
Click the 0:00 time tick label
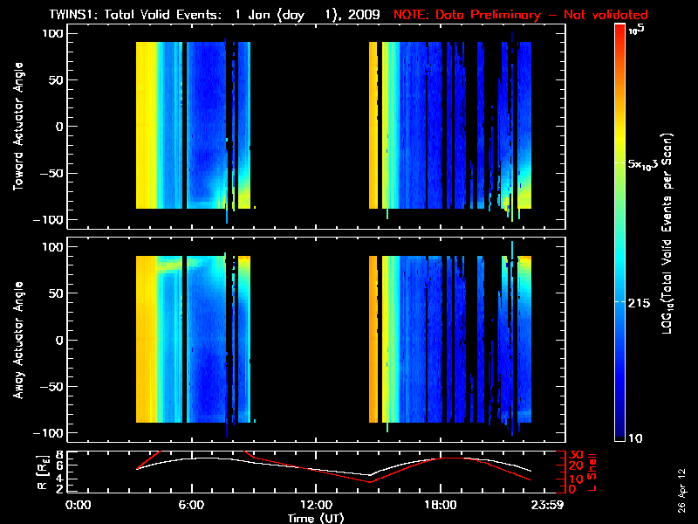point(79,505)
